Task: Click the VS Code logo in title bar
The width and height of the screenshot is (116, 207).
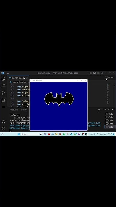Action: (3, 73)
